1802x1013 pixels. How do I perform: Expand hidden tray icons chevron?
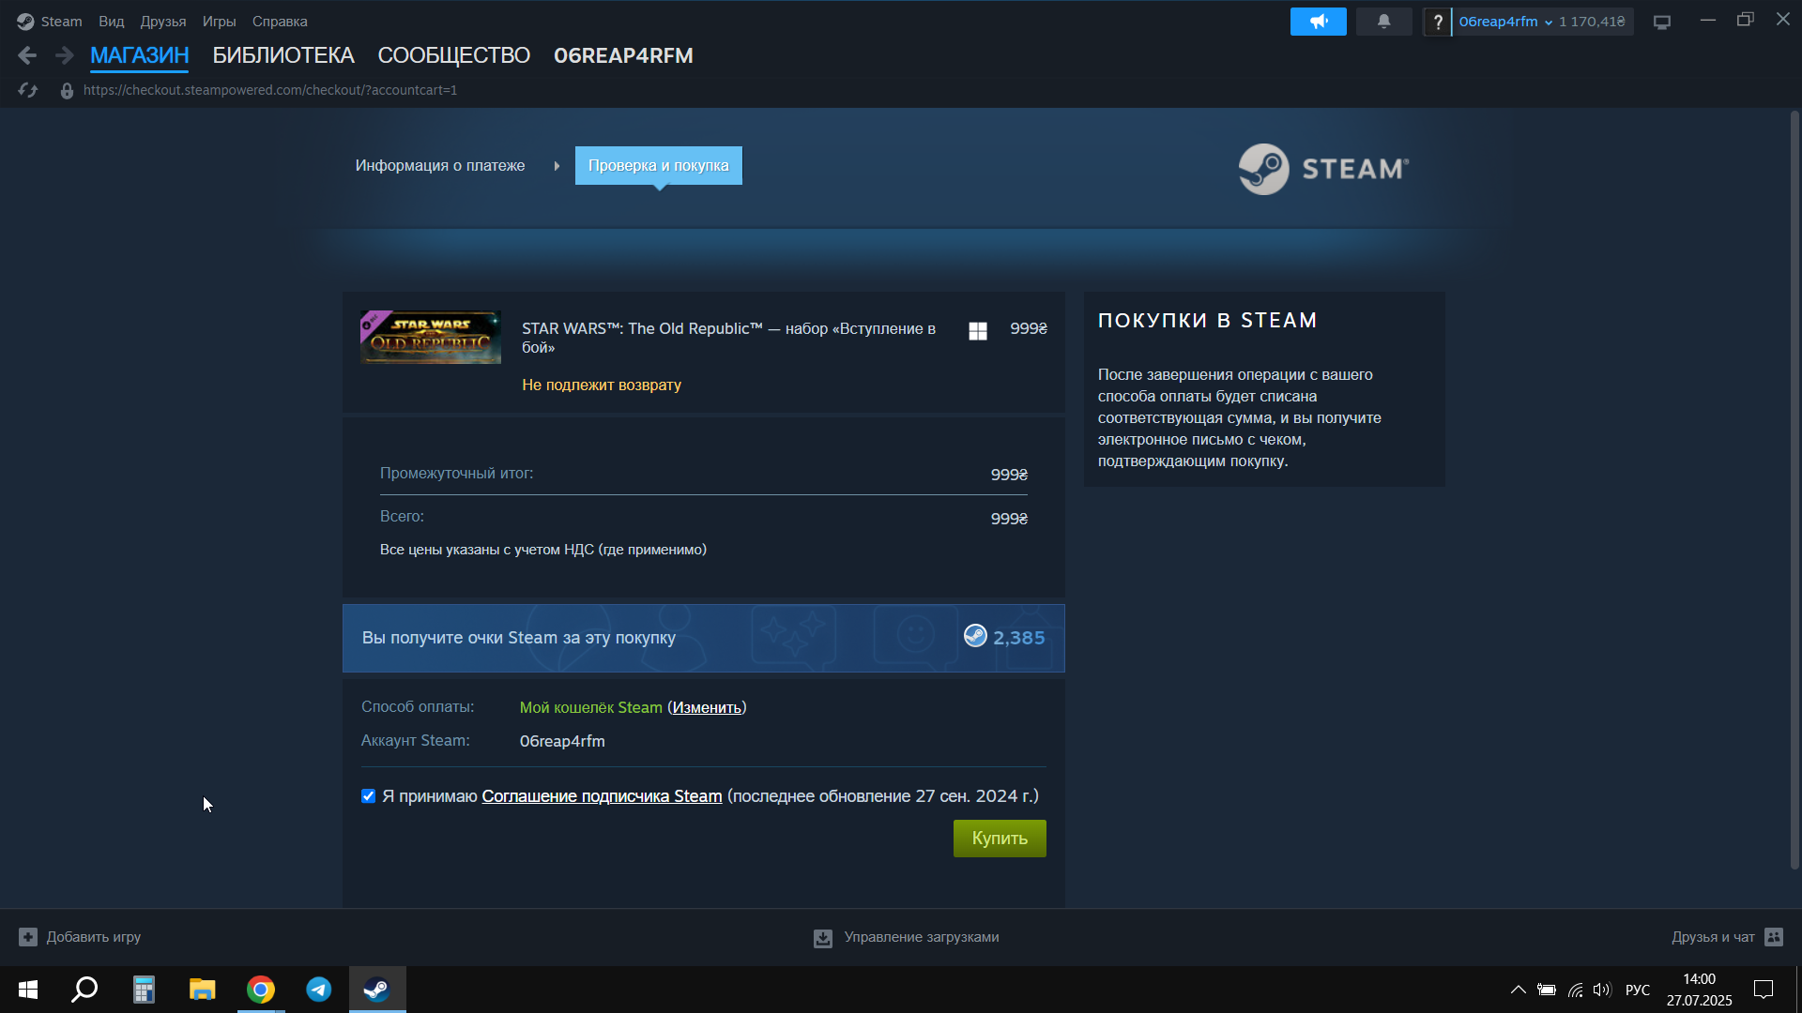1518,990
